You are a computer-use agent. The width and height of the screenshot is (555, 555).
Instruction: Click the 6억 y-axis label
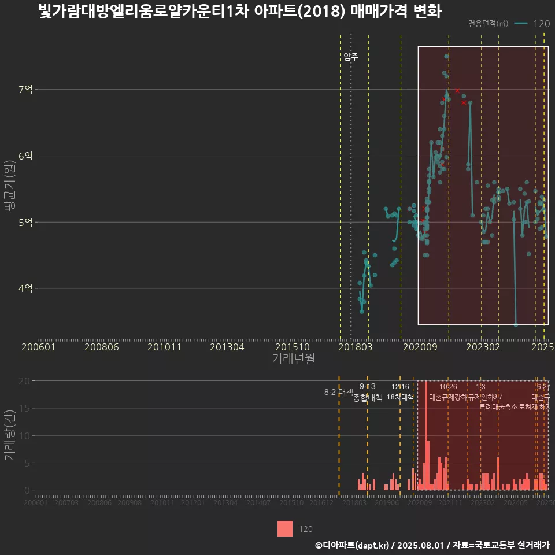click(25, 156)
